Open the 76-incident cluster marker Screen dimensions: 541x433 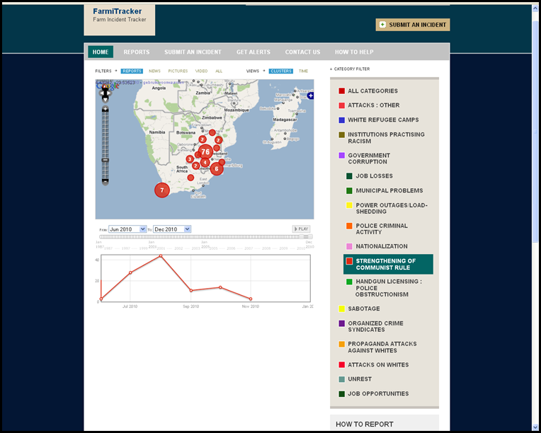(x=205, y=152)
